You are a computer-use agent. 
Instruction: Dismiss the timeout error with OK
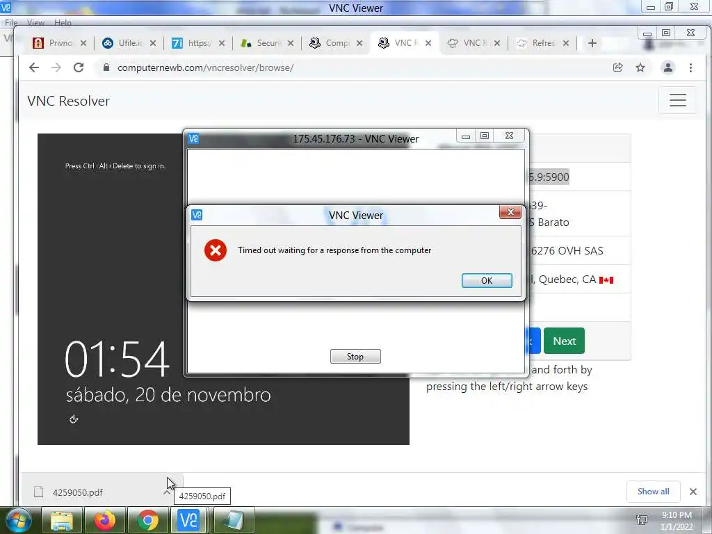(486, 280)
